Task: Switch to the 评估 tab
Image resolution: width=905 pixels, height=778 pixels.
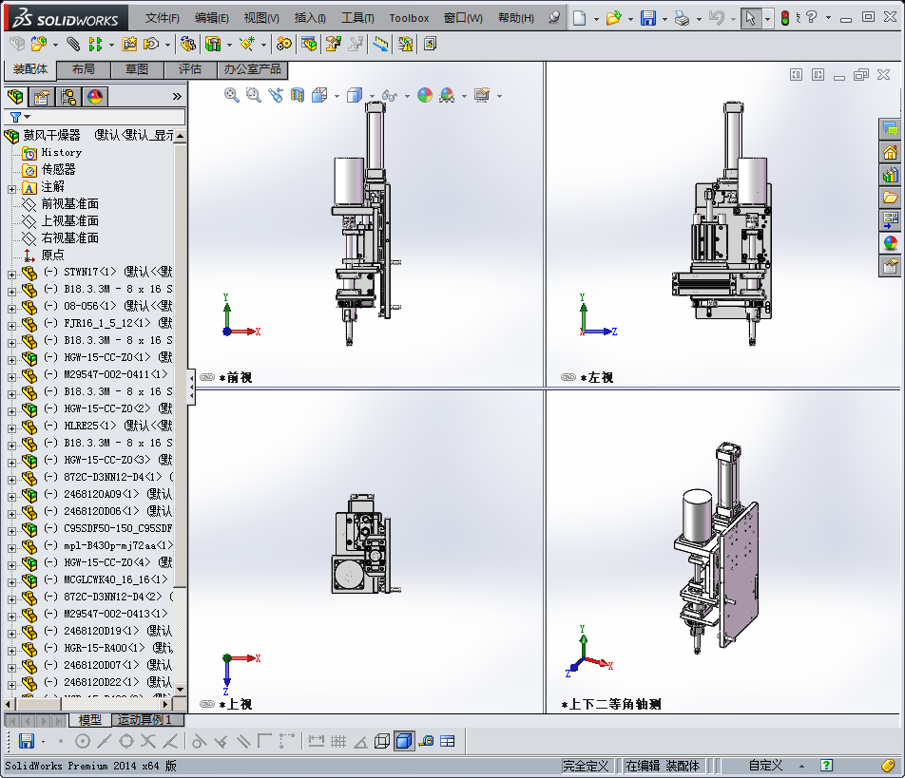Action: coord(190,69)
